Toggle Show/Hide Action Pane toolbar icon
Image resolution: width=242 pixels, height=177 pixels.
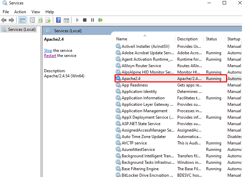coord(66,20)
